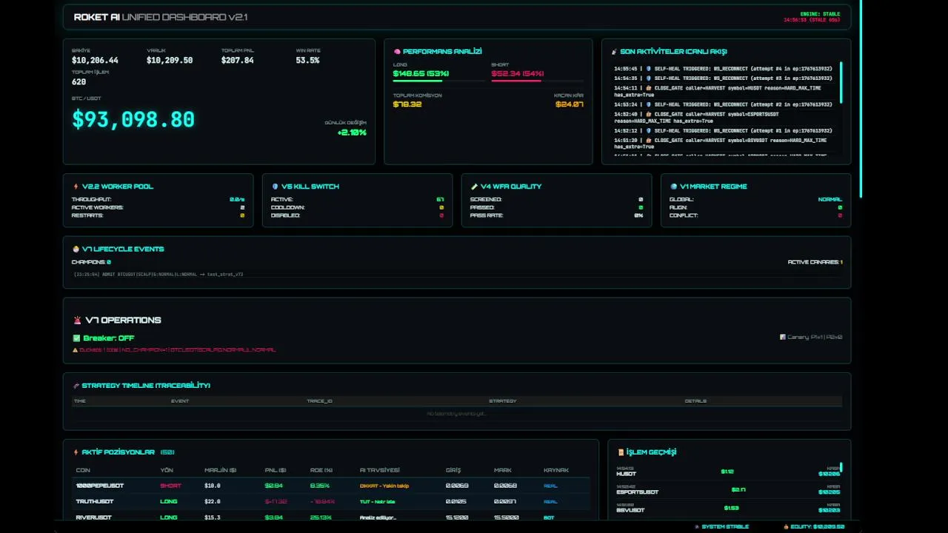Click the brain icon beside Performans Analizi

[397, 52]
